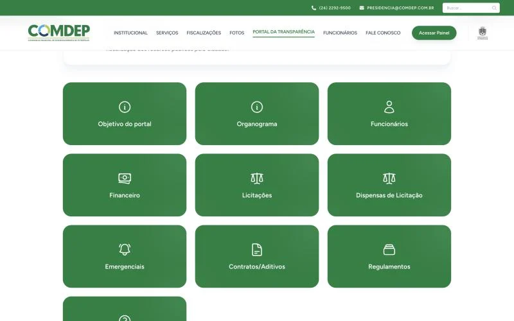514x321 pixels.
Task: Click the question mark icon on bottom card
Action: 125,318
